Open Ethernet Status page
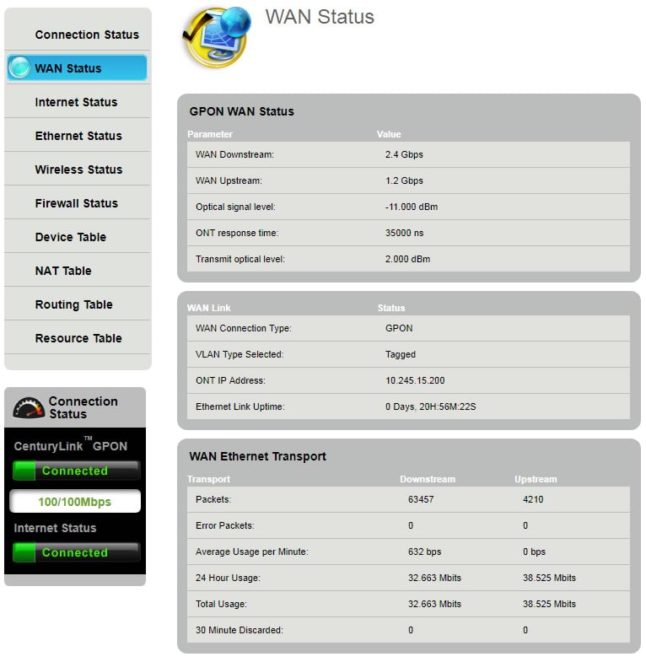Screen dimensions: 646x662 click(x=78, y=136)
